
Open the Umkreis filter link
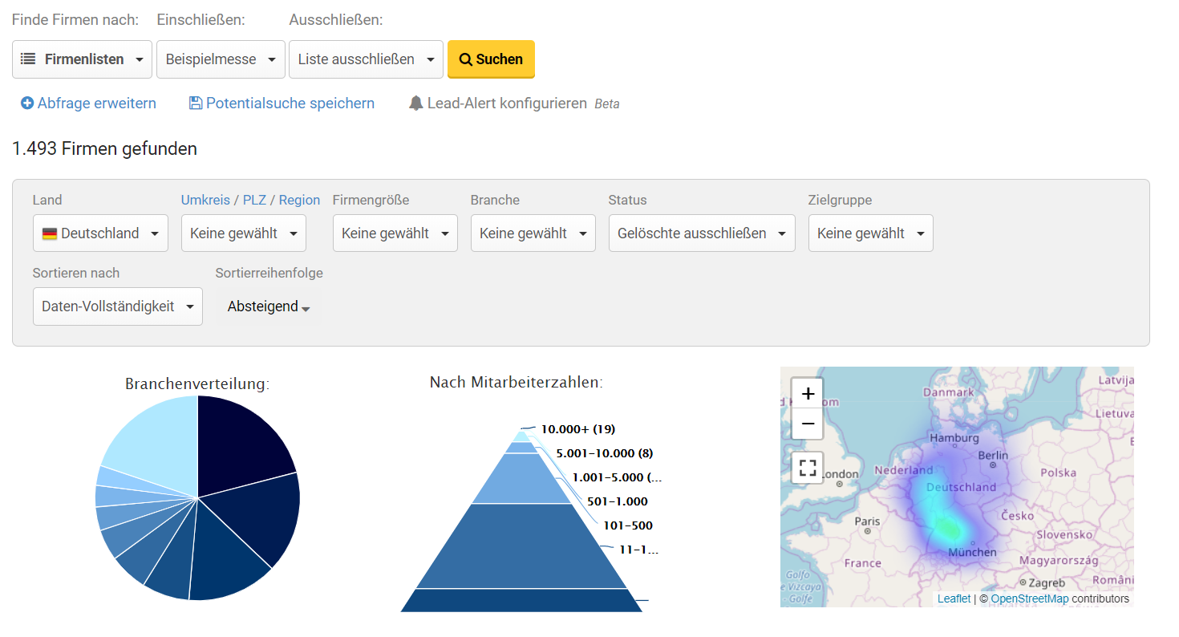[x=205, y=200]
